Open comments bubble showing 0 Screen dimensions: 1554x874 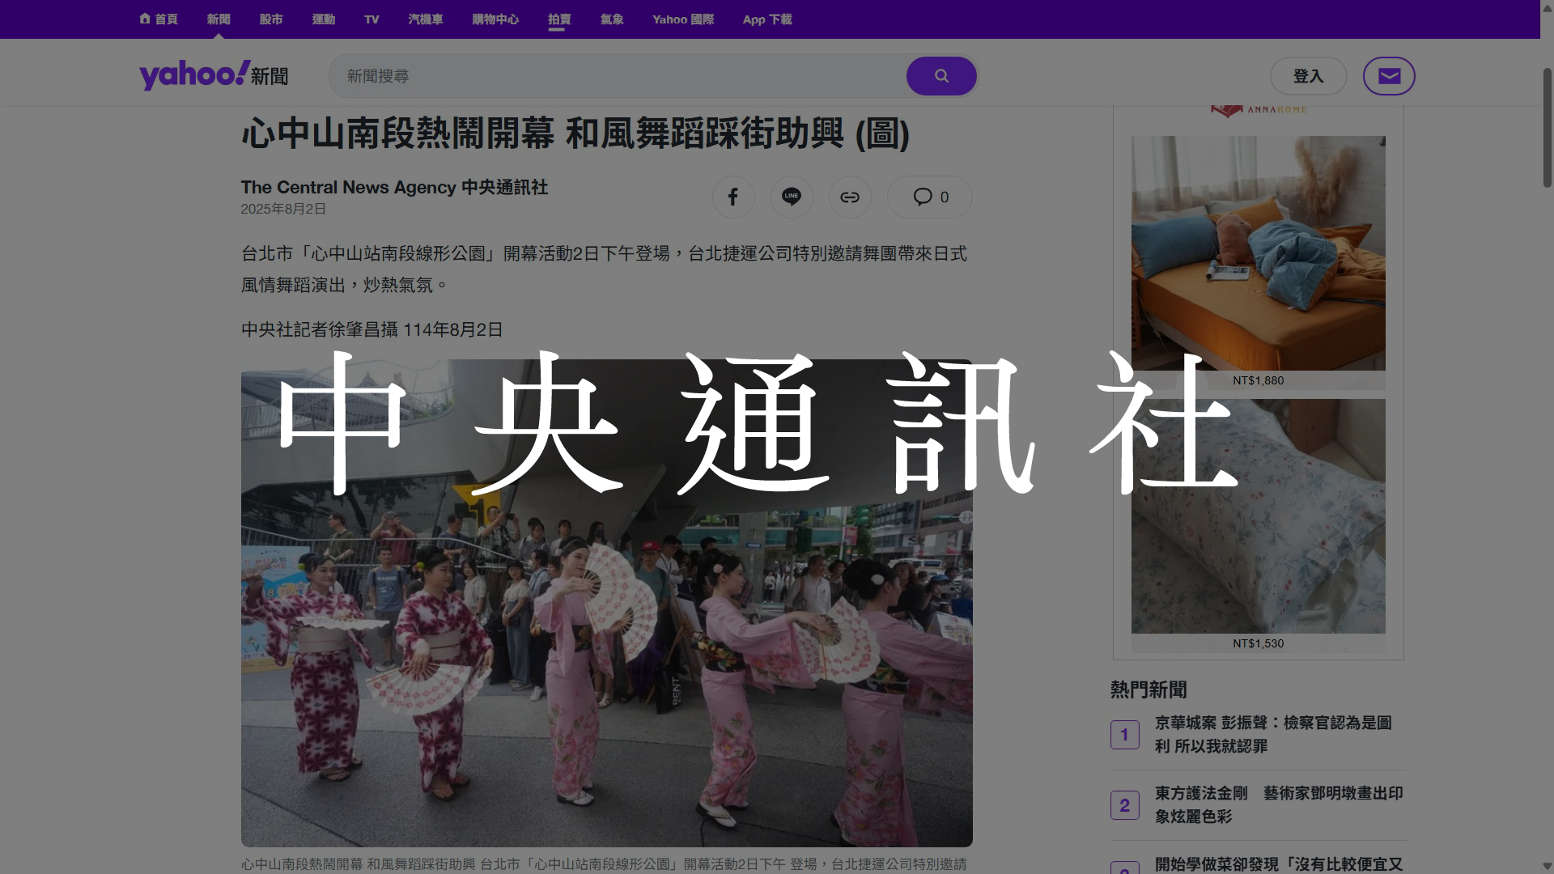tap(930, 197)
